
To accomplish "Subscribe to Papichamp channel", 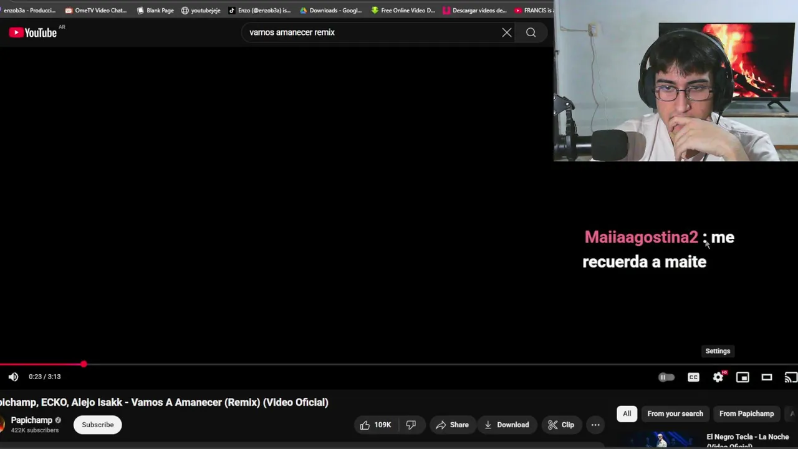I will 98,425.
